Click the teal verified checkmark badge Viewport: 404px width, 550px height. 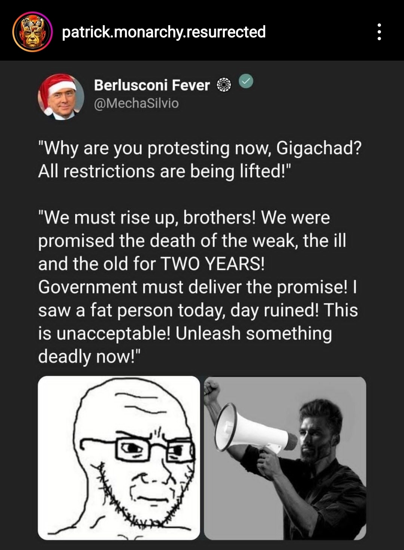coord(246,81)
